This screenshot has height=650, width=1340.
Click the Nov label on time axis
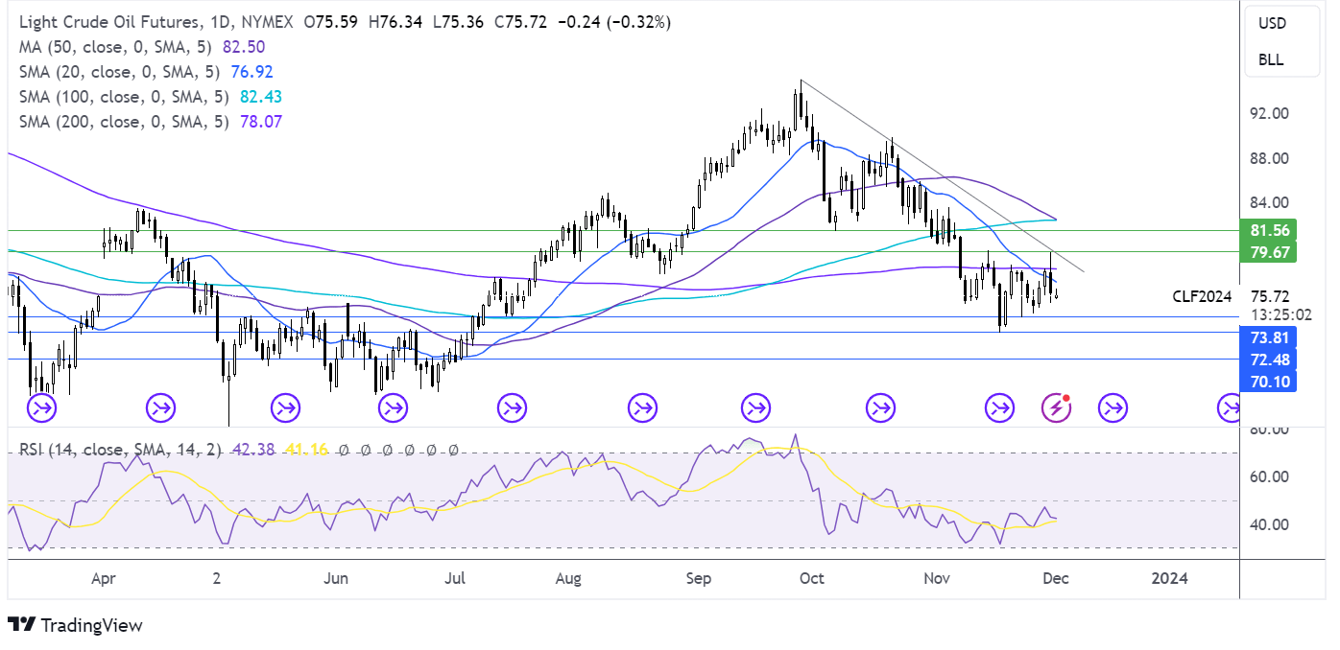click(x=937, y=578)
